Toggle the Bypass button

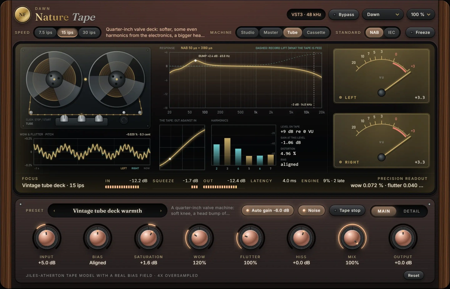click(x=343, y=15)
